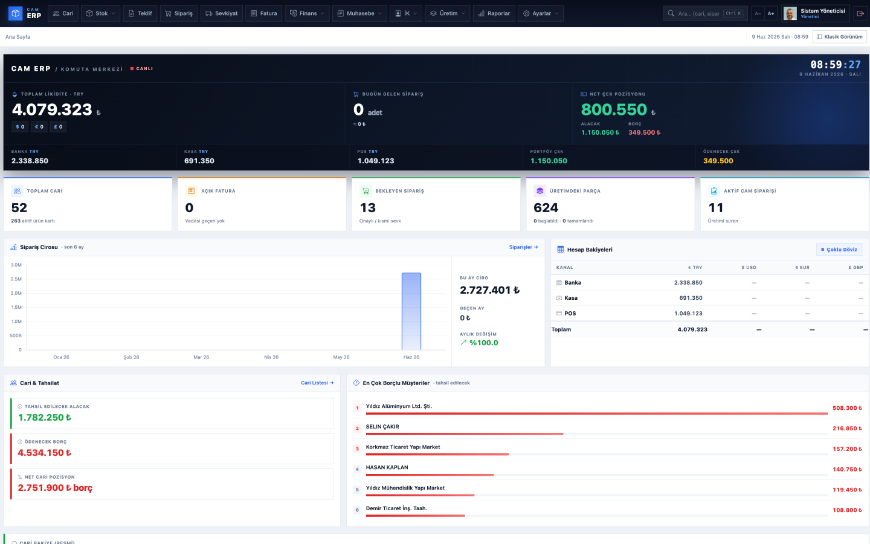Open the Finans dropdown menu
Screen dimensions: 870x544
tap(308, 13)
